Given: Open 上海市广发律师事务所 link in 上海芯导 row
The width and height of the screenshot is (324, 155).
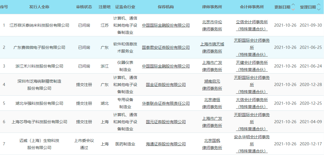Looking at the screenshot, I should point(212,122).
